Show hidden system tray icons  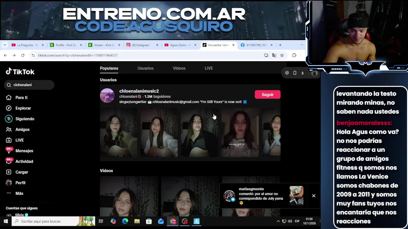tap(278, 221)
